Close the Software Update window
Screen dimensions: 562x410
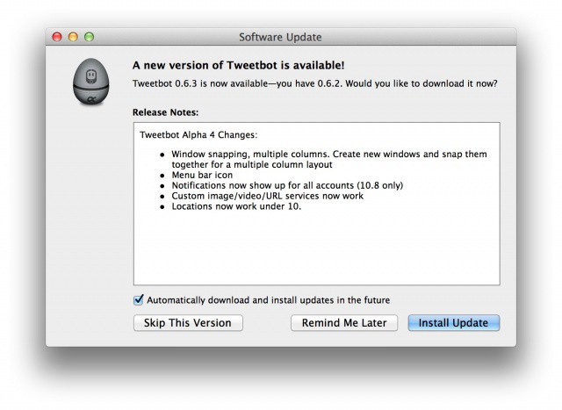tap(59, 37)
